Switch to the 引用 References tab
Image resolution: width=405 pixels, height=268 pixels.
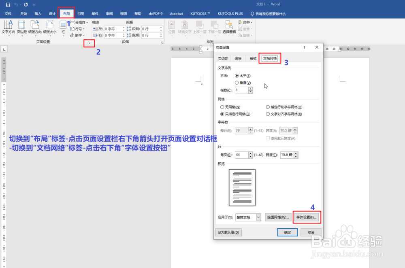tap(81, 14)
